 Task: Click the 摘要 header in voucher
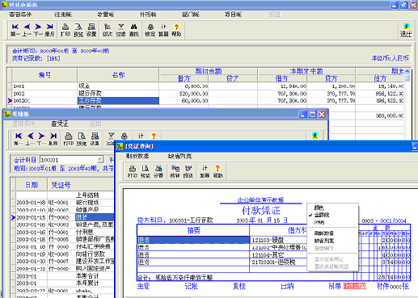coord(193,230)
